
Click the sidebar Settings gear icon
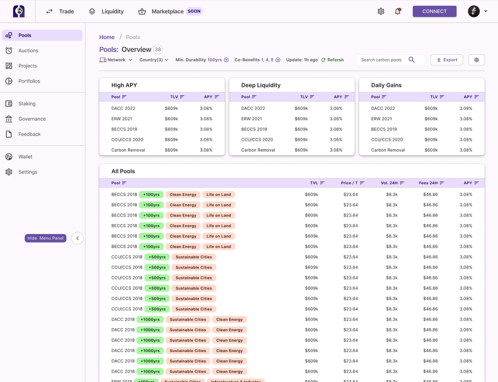click(x=9, y=172)
